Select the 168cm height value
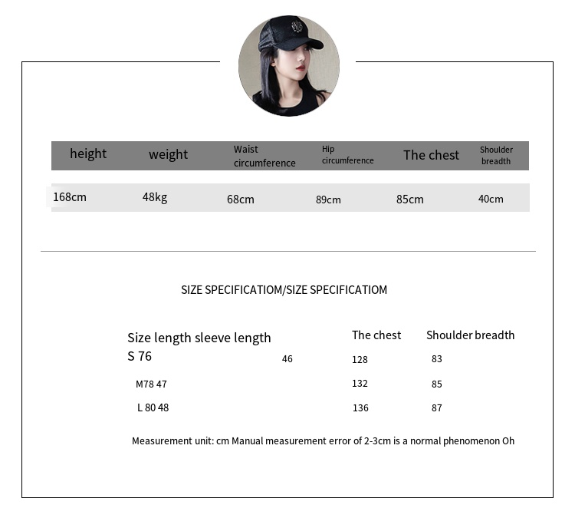The width and height of the screenshot is (575, 518). pyautogui.click(x=70, y=197)
